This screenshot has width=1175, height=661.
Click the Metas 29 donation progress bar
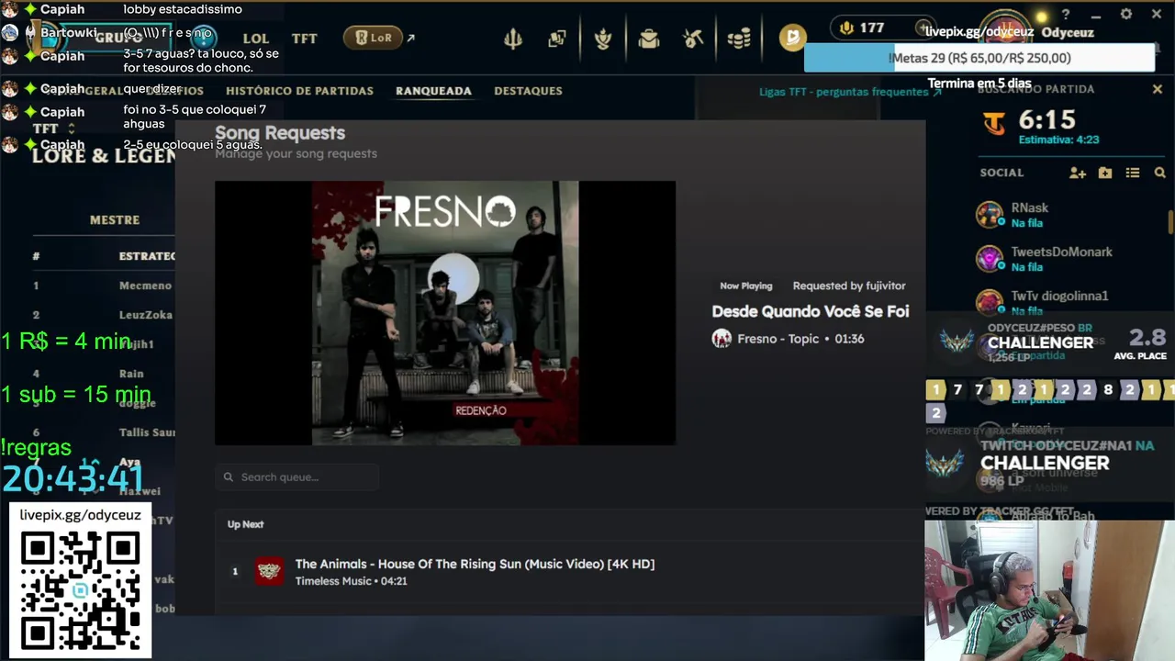(979, 58)
